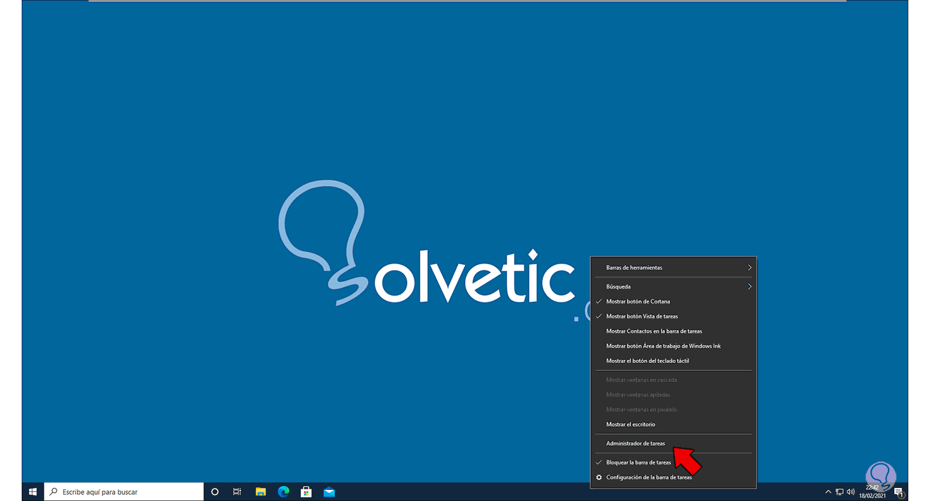Click the Cortana circle icon
Screen dimensions: 930x501
(215, 491)
